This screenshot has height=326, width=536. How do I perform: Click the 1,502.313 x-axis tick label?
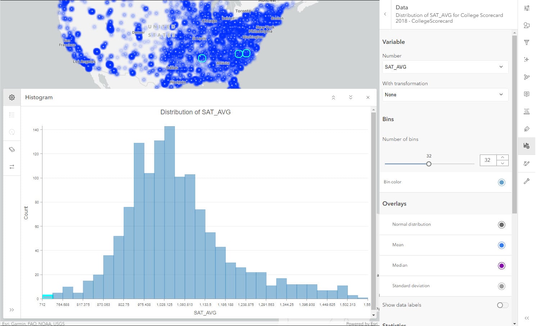coord(348,304)
